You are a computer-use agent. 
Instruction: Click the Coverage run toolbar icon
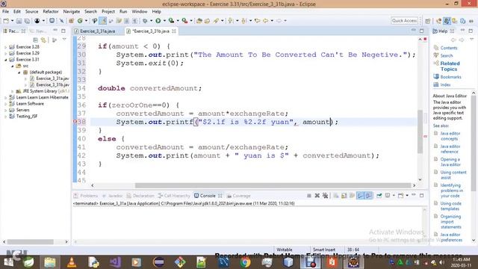tap(171, 21)
